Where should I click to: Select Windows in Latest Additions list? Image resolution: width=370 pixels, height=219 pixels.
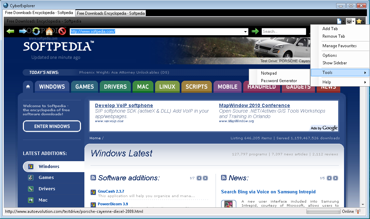(x=54, y=167)
